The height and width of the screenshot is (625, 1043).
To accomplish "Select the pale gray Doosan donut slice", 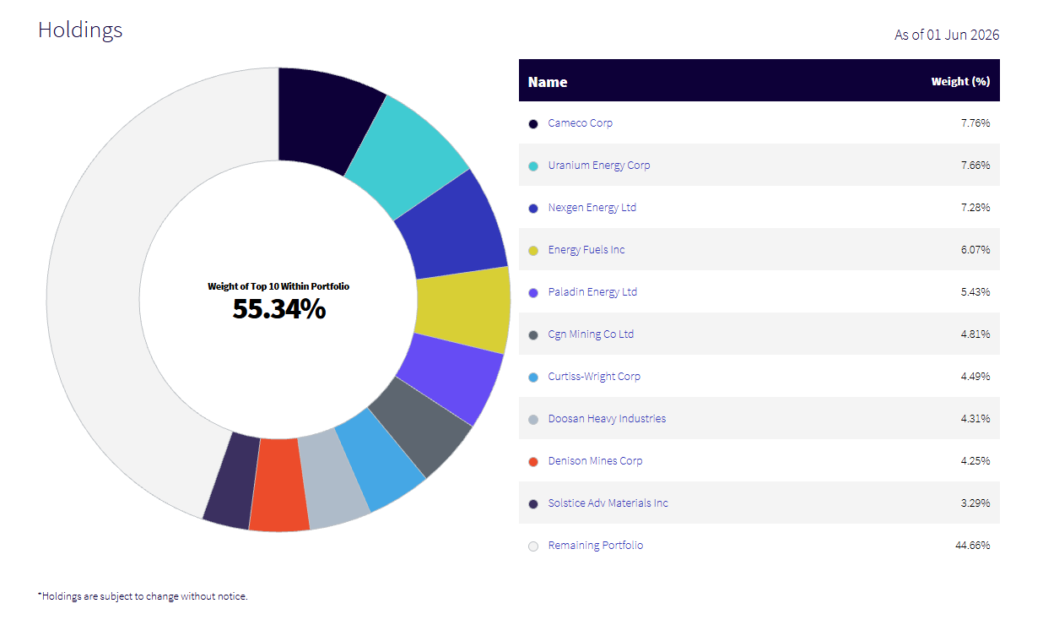I will click(333, 478).
